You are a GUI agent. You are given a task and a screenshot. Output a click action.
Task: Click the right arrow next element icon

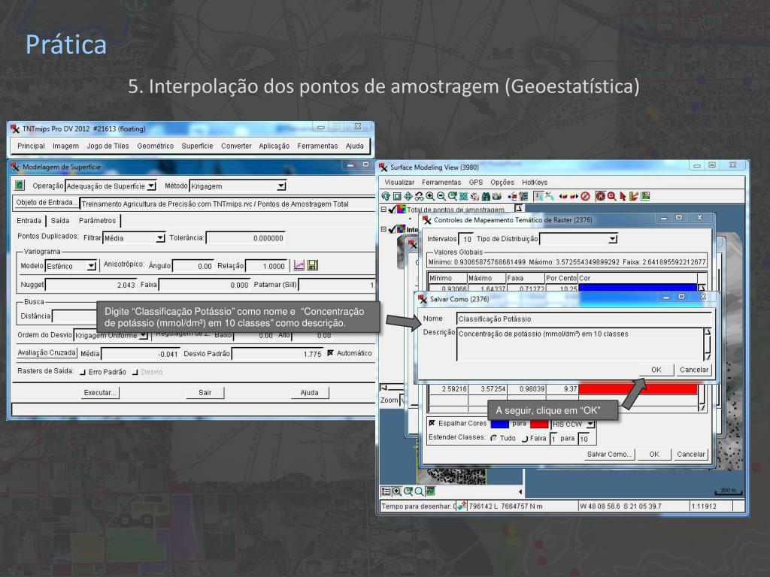tap(574, 196)
